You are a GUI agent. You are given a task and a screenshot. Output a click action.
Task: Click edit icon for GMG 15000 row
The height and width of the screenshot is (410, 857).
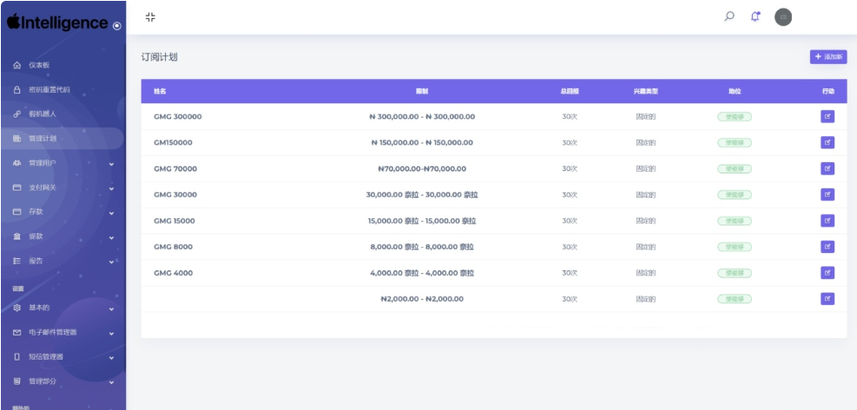[827, 220]
